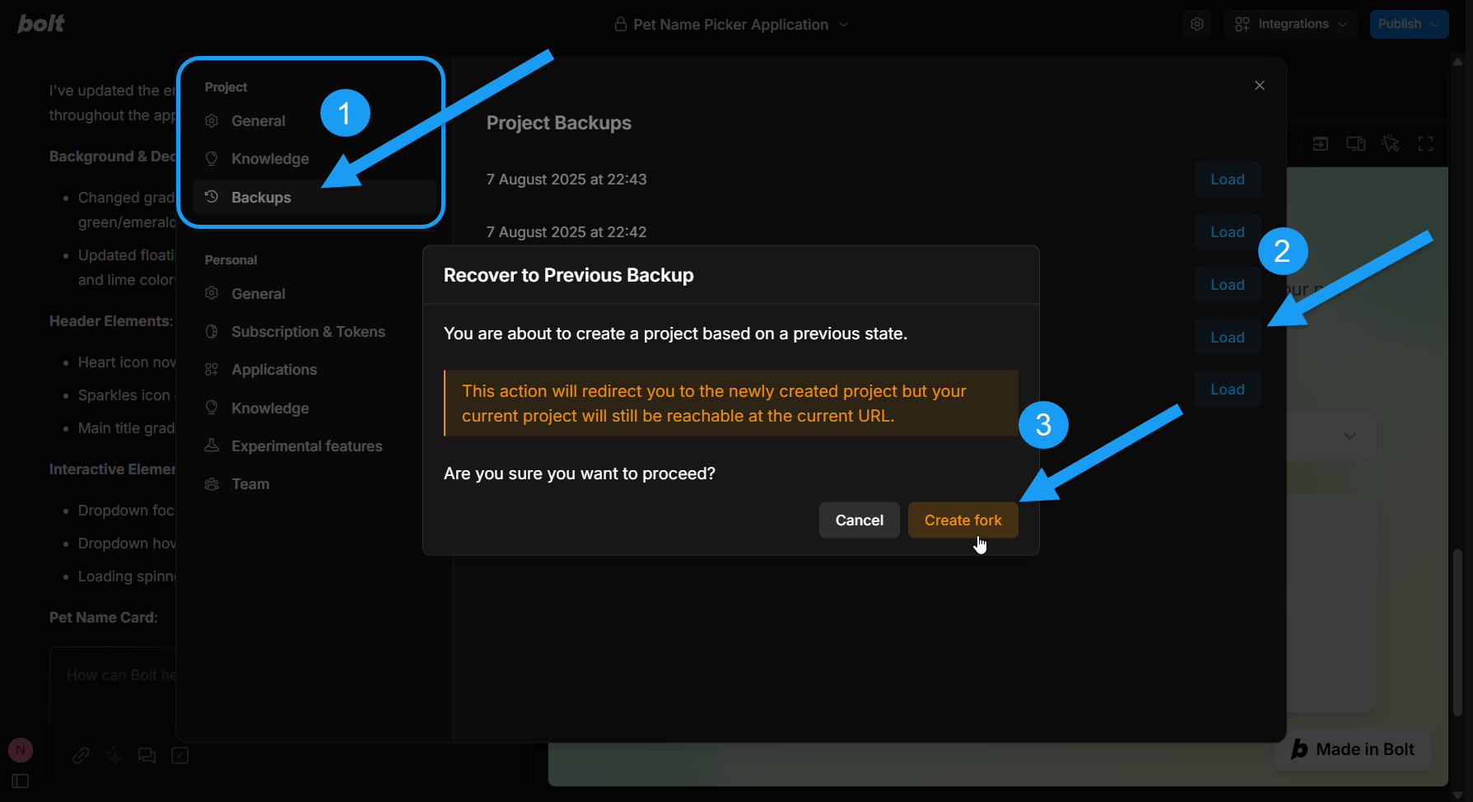1473x802 pixels.
Task: Toggle the responsive device preview icon
Action: tap(1355, 144)
